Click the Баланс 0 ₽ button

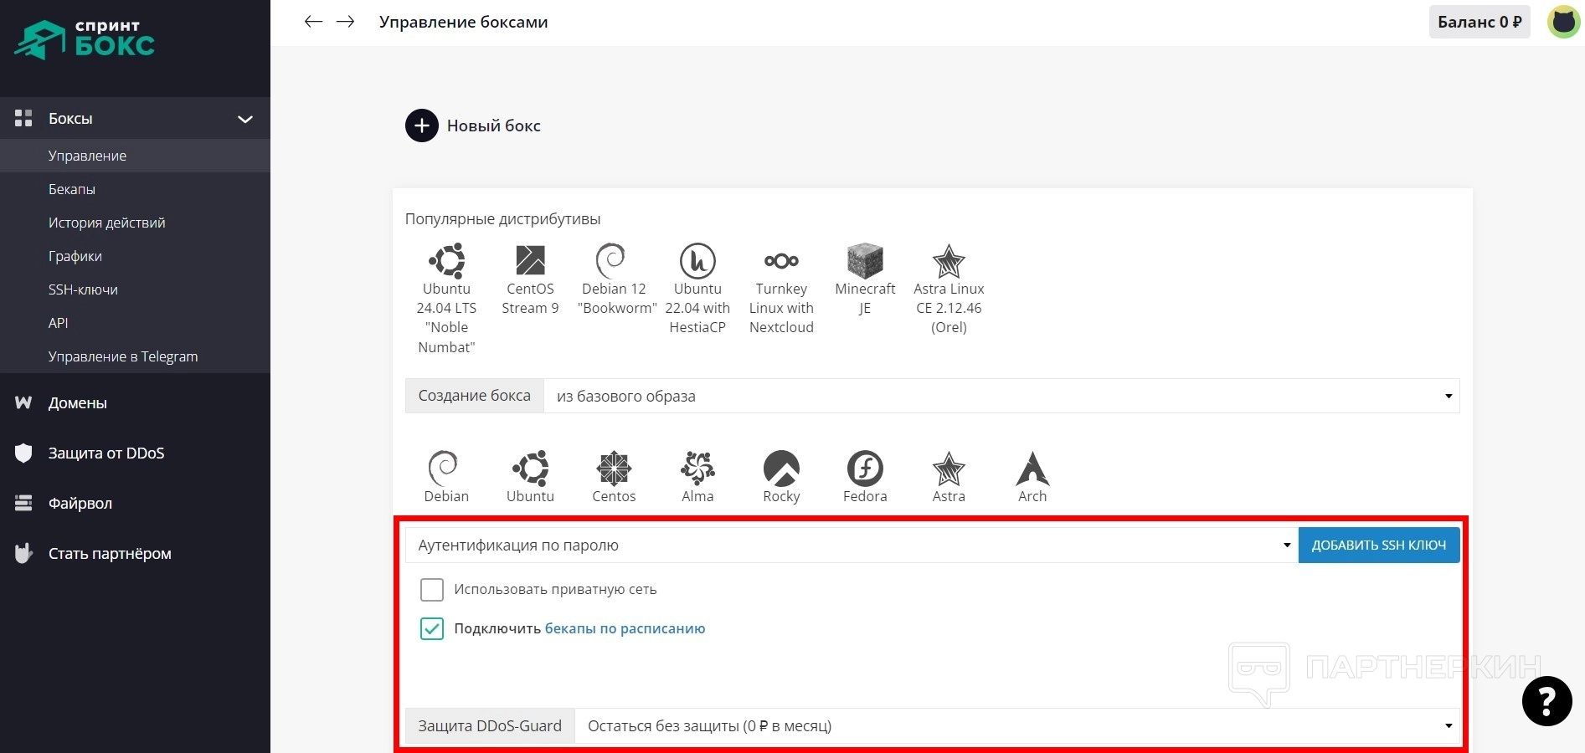[x=1480, y=22]
